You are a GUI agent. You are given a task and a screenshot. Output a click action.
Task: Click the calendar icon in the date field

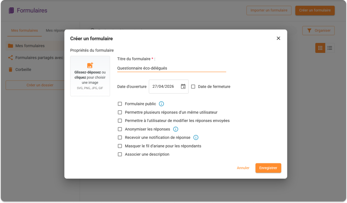coord(183,86)
